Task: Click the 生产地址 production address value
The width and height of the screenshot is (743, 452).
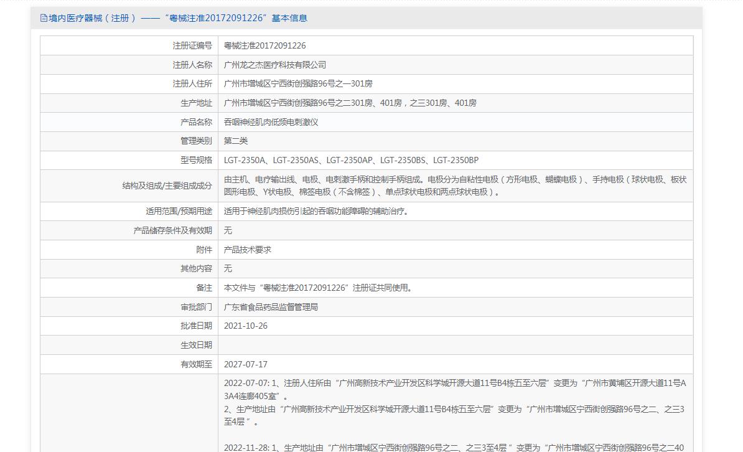Action: pyautogui.click(x=350, y=103)
